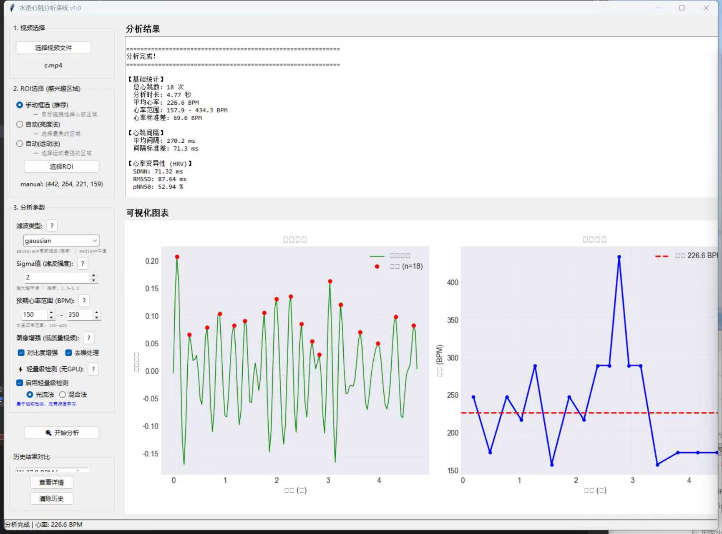Viewport: 722px width, 534px height.
Task: Expand the gaussian filter type dropdown
Action: point(95,241)
